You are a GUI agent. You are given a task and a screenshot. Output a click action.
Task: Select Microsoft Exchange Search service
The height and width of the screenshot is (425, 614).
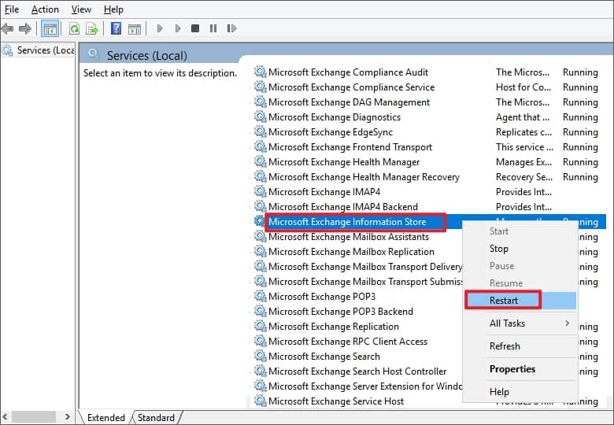tap(324, 356)
